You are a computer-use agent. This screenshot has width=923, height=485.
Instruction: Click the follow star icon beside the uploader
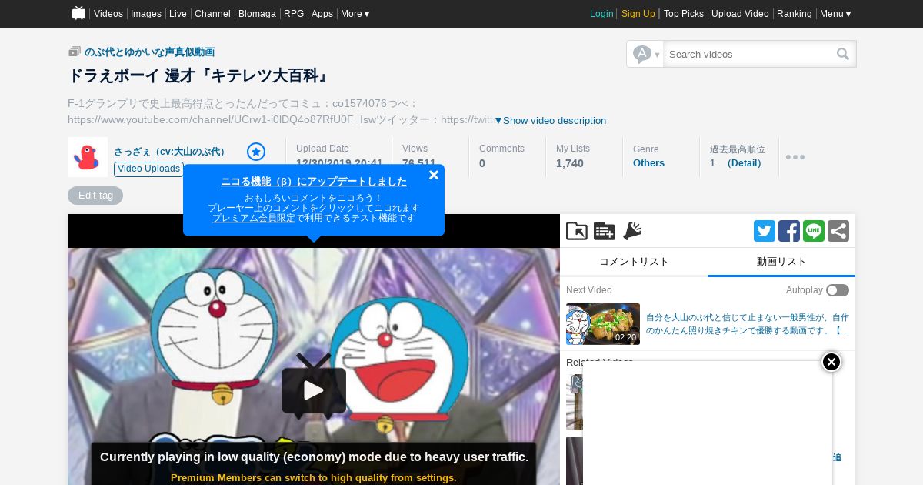click(256, 152)
